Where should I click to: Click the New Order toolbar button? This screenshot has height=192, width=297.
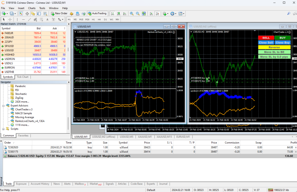click(59, 13)
